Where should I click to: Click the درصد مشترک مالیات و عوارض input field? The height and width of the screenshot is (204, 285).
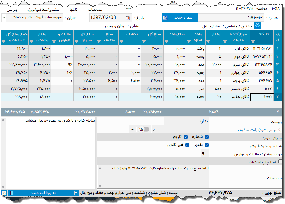tap(204, 154)
